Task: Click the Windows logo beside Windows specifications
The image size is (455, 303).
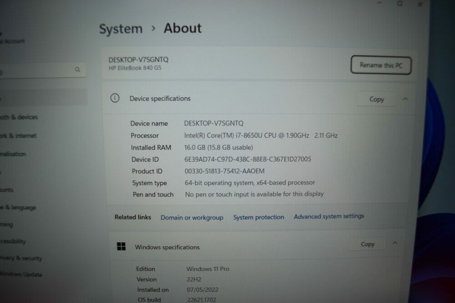Action: click(121, 246)
